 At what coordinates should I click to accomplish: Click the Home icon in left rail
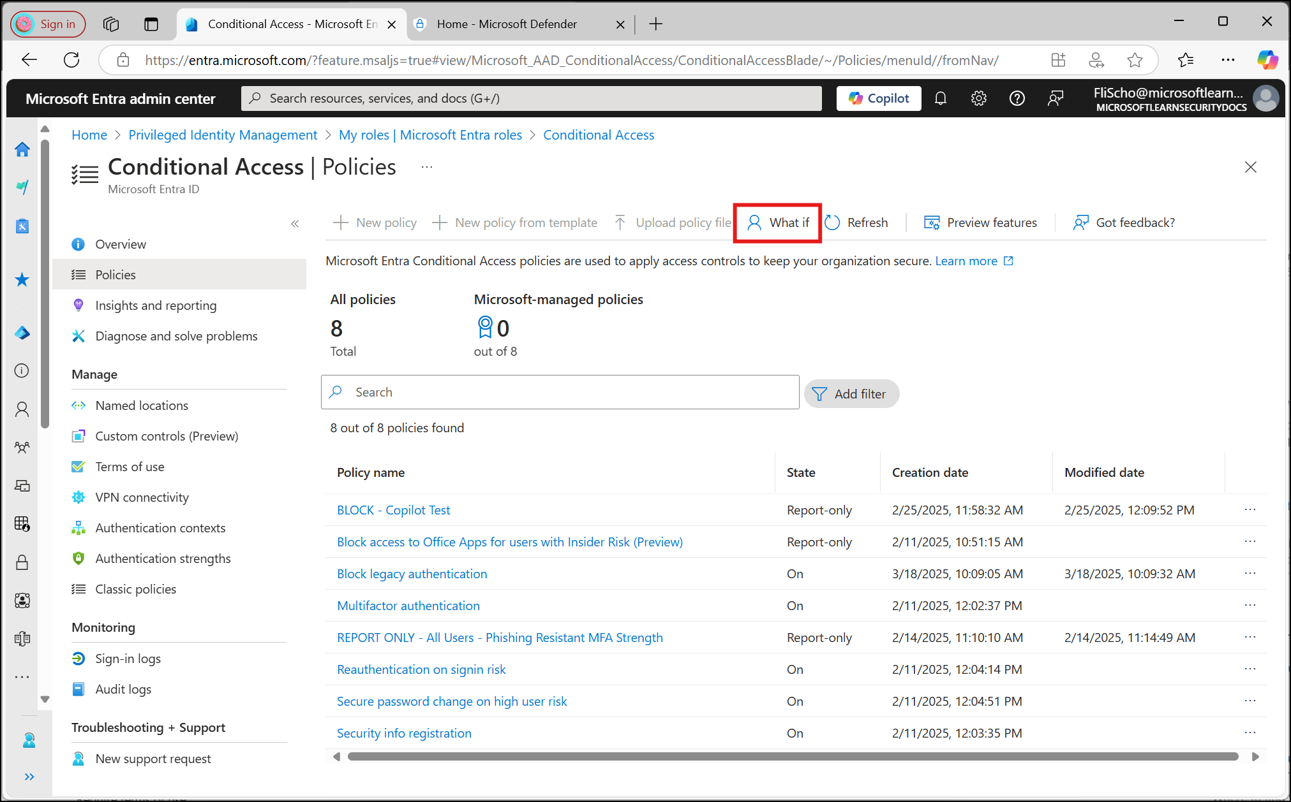22,149
